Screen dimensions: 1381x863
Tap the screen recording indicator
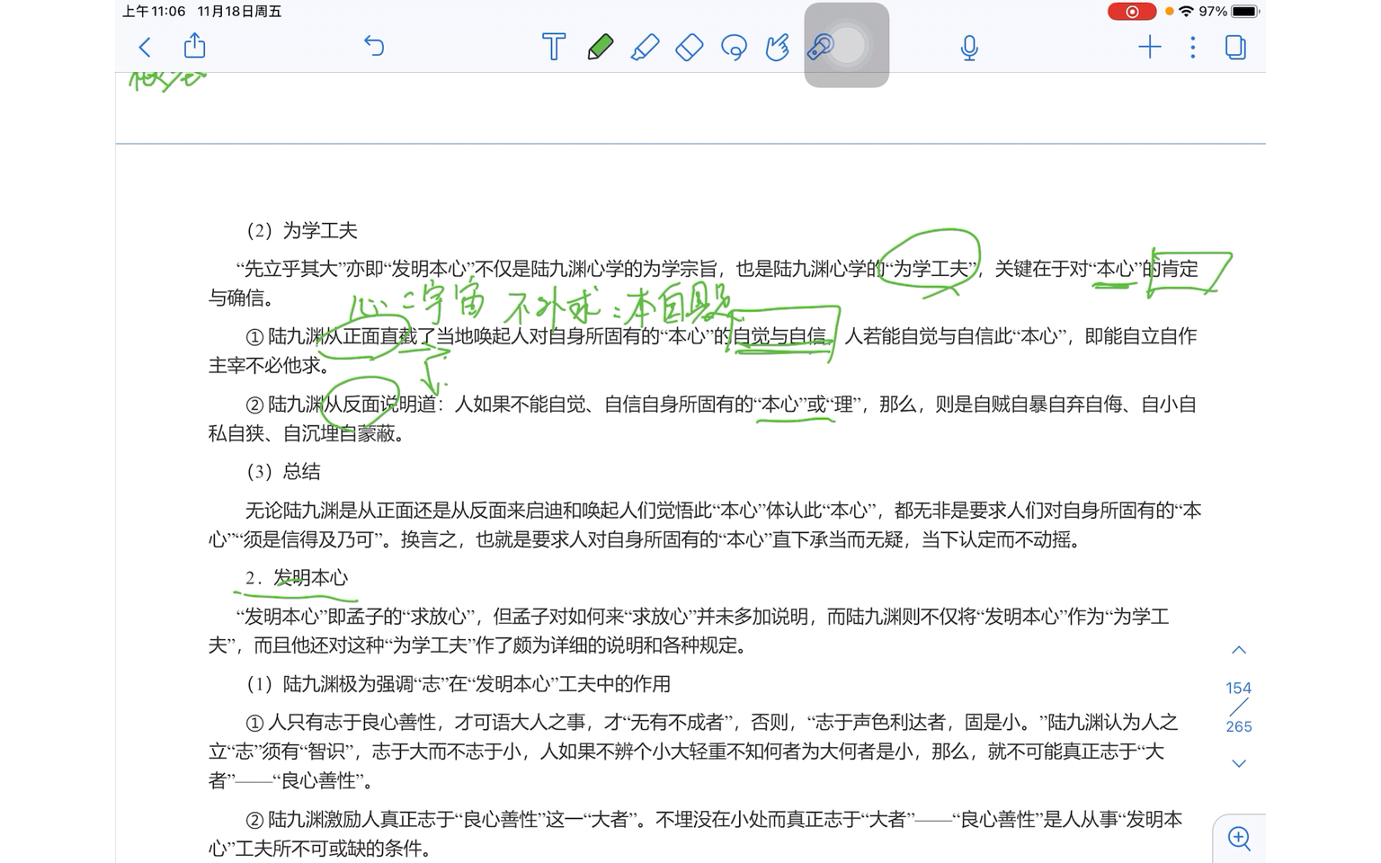point(1132,12)
